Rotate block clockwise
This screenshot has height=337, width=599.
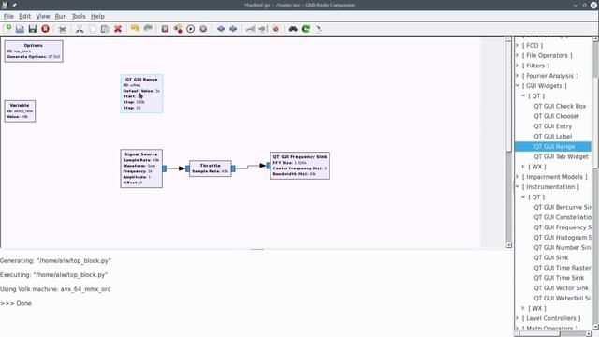[x=233, y=29]
